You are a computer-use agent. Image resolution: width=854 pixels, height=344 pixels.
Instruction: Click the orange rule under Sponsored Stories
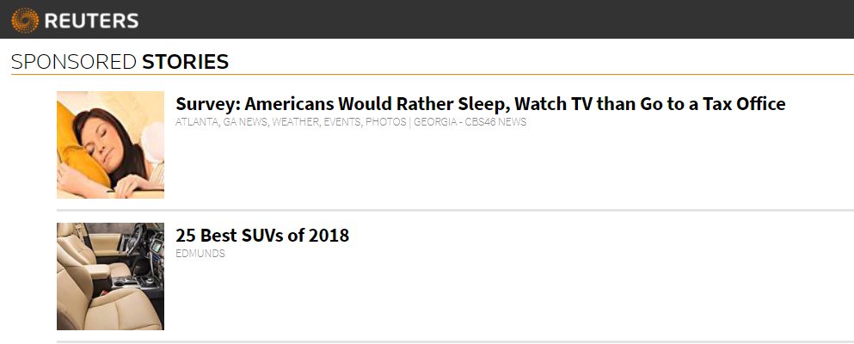[x=433, y=75]
